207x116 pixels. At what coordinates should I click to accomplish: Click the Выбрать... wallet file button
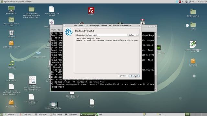pos(133,35)
